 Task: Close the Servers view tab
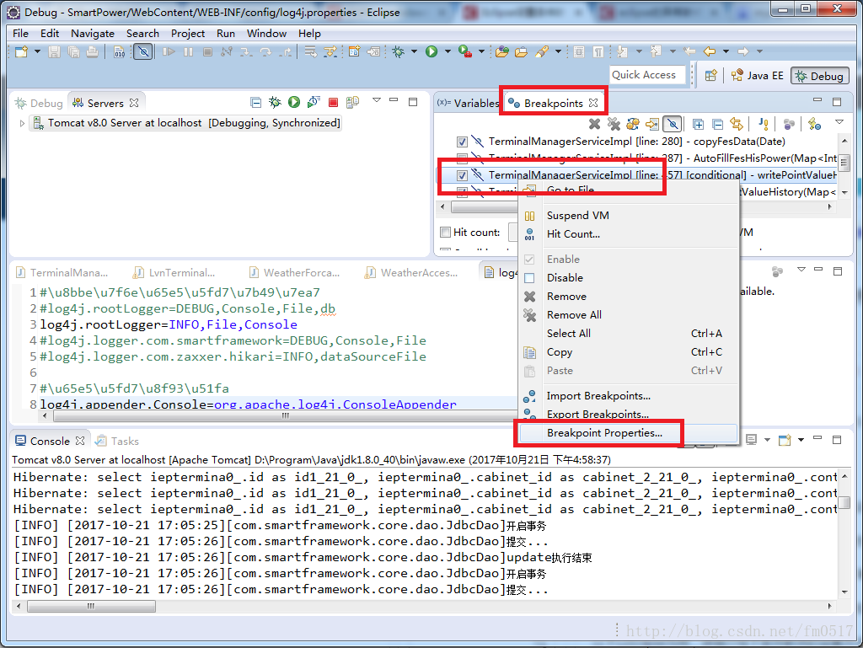coord(134,103)
